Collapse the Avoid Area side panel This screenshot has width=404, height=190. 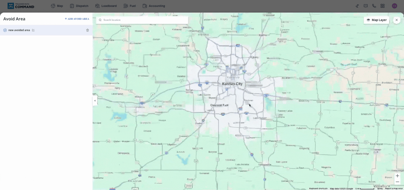click(x=95, y=101)
